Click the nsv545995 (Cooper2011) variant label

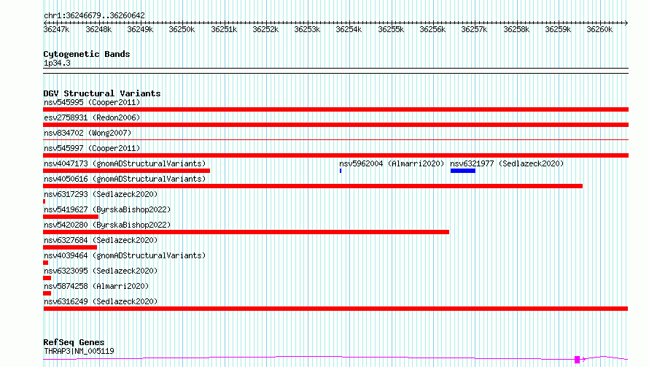point(92,102)
